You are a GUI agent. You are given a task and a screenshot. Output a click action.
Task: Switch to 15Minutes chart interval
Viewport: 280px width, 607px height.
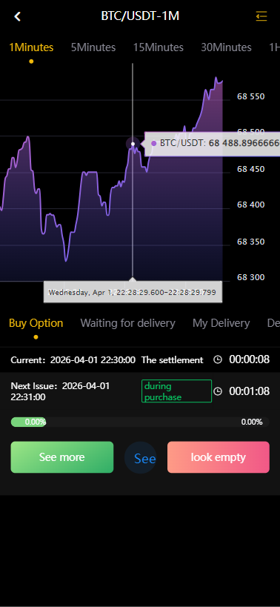tap(159, 47)
